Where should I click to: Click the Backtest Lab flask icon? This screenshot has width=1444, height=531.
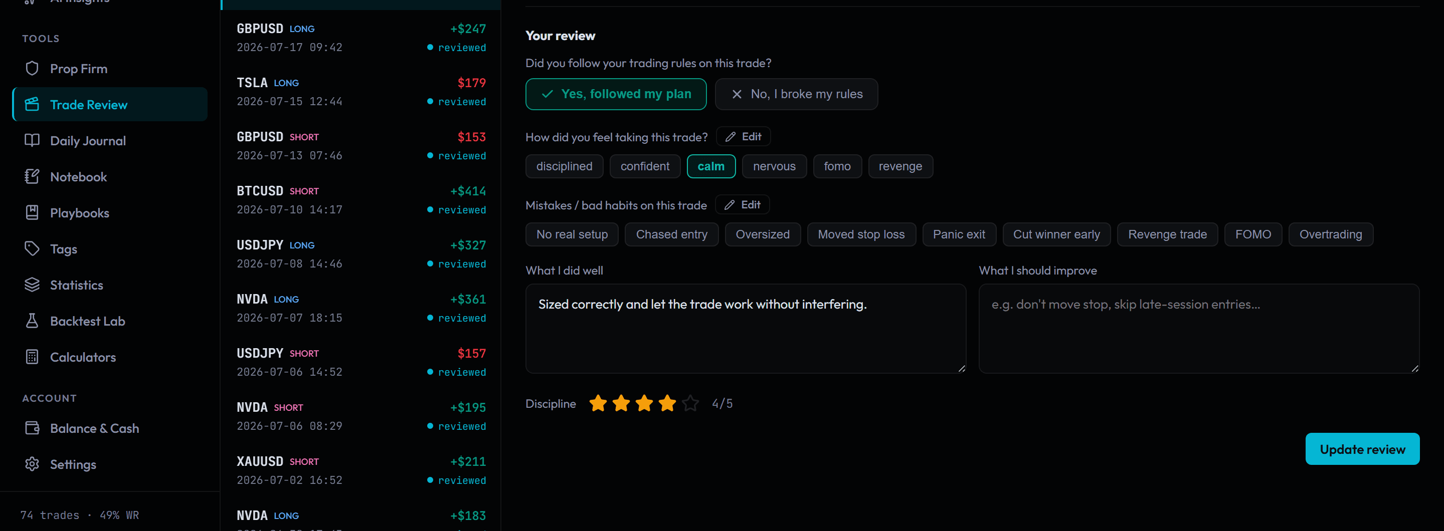(32, 321)
